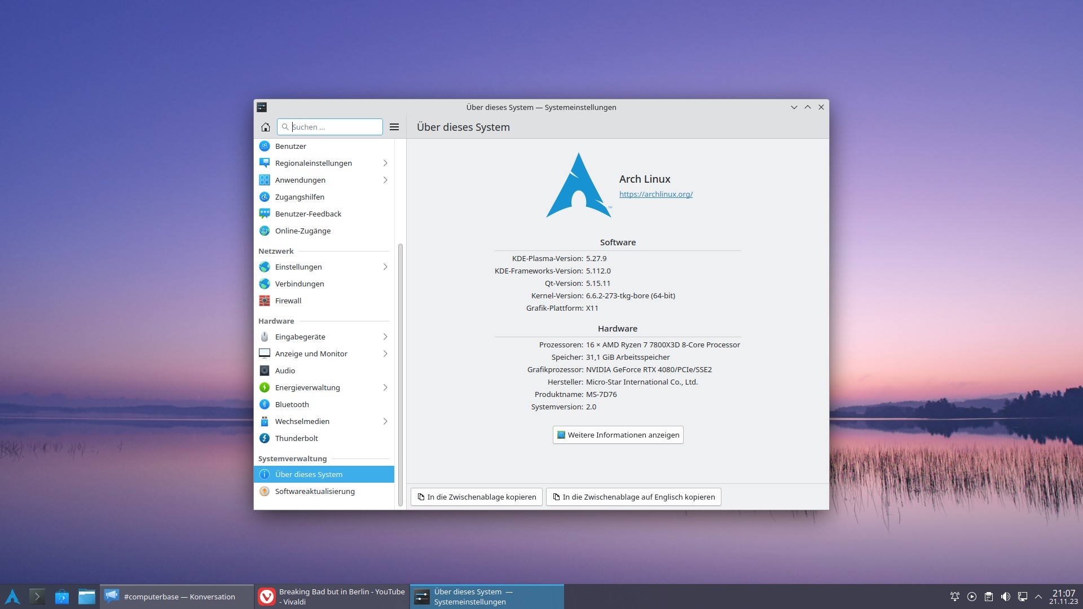Click the window menu icon in title bar

pos(262,107)
